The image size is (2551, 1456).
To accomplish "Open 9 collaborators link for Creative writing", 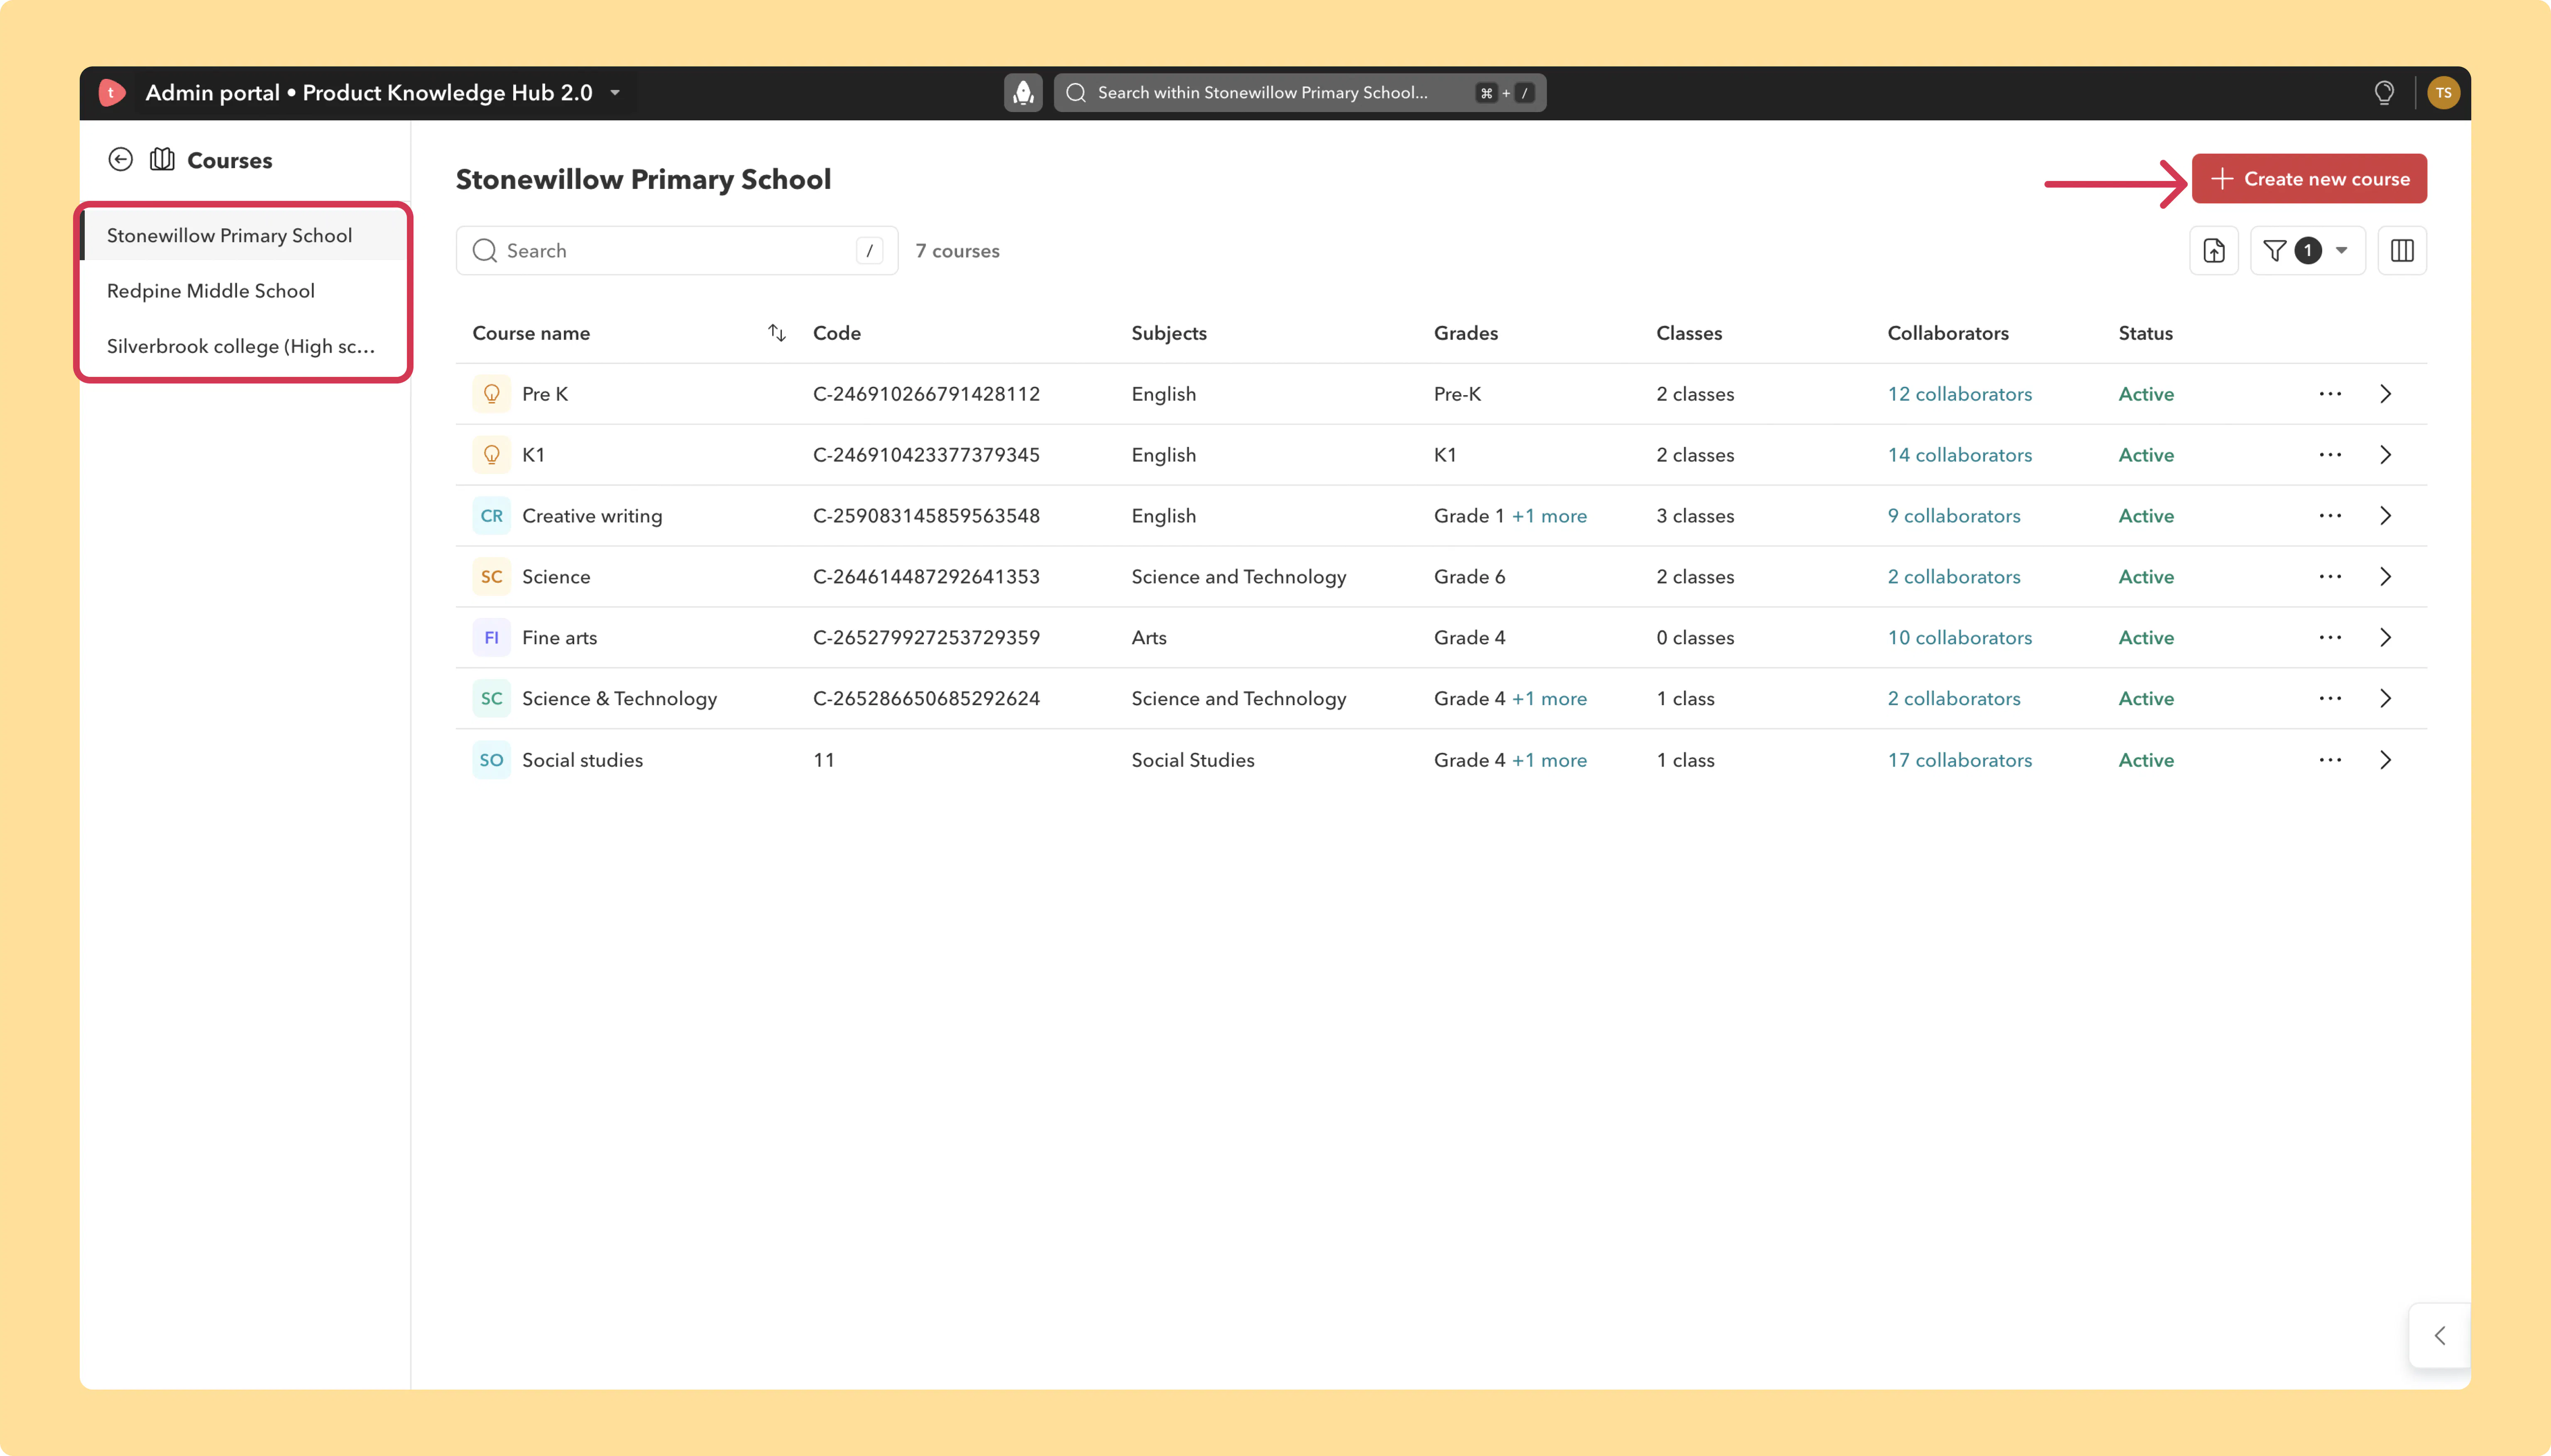I will [x=1954, y=516].
